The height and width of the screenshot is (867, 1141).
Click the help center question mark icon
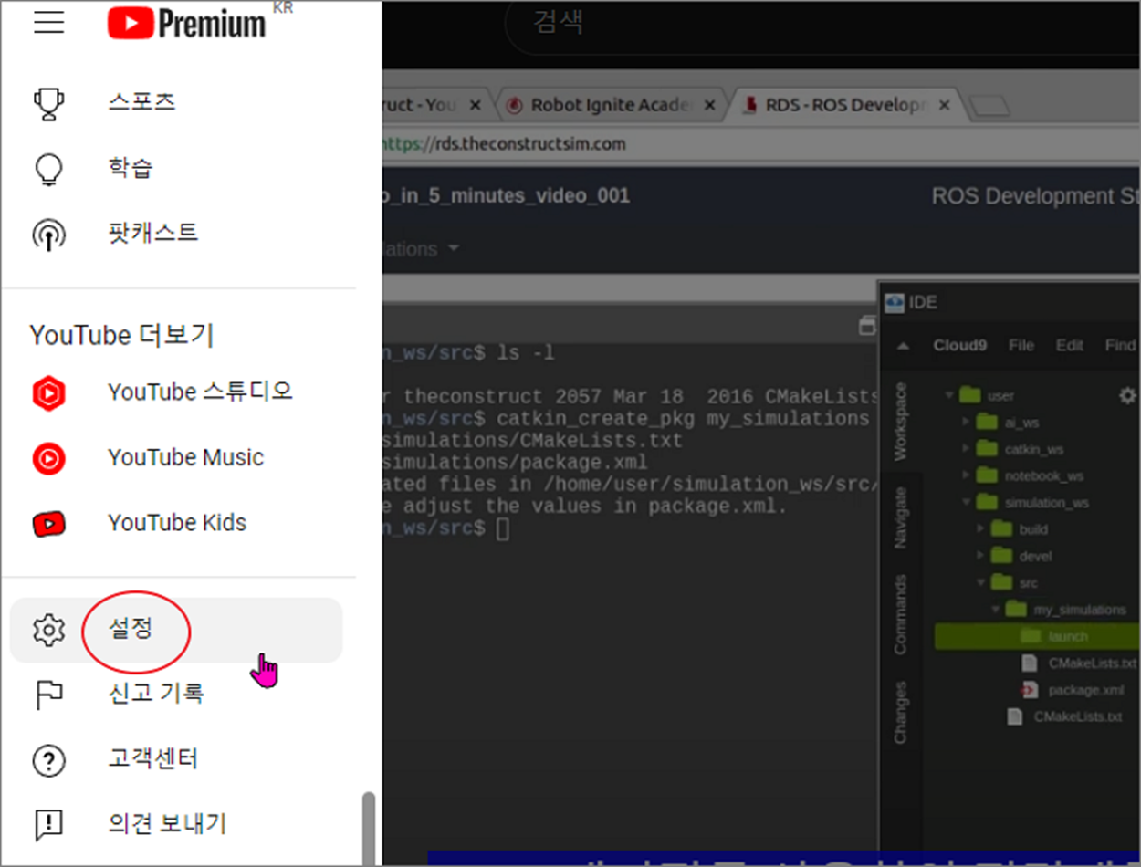tap(48, 759)
